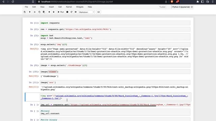This screenshot has width=216, height=121.
Task: Click the kernel idle circle indicator
Action: (x=192, y=7)
